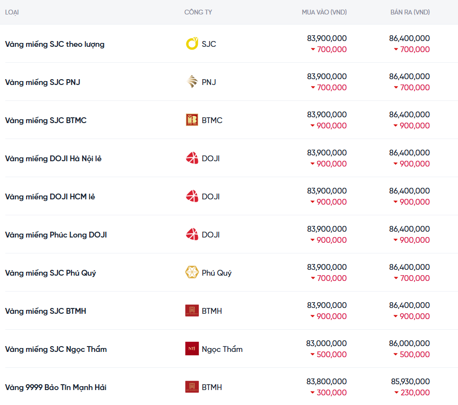Viewport: 458px width, 405px height.
Task: Click BTMH logo in the SJC BTMH row
Action: [x=192, y=311]
